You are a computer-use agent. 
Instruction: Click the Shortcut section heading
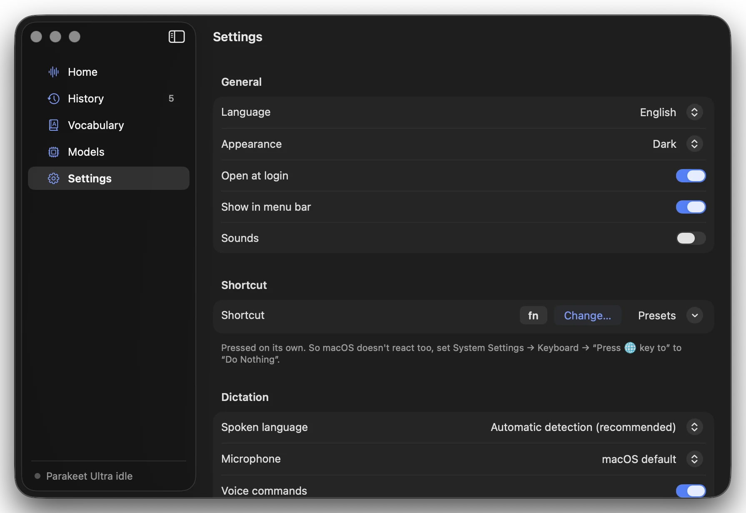244,285
